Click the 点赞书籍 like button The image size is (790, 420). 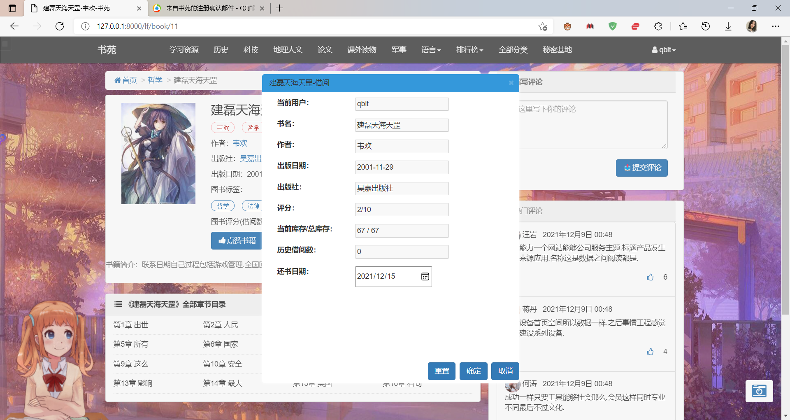point(237,240)
